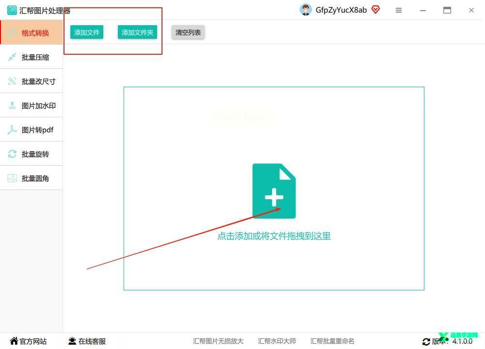This screenshot has height=349, width=485.
Task: Click the home icon beside 官方网站
Action: point(14,341)
